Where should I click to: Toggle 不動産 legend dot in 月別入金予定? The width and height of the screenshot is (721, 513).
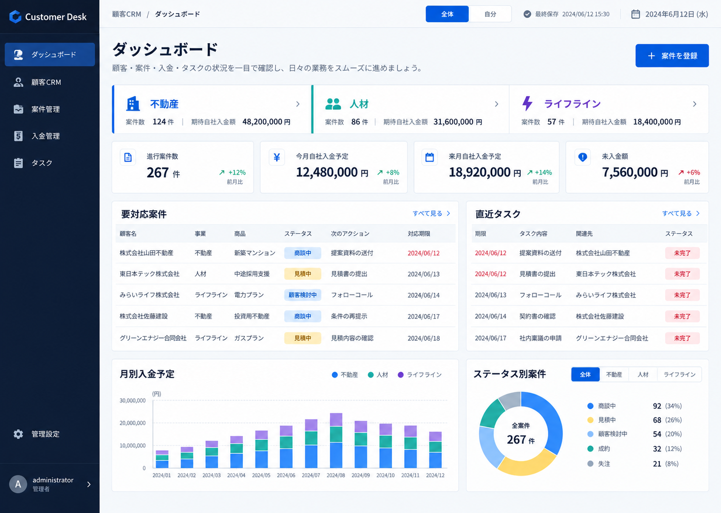click(x=335, y=375)
